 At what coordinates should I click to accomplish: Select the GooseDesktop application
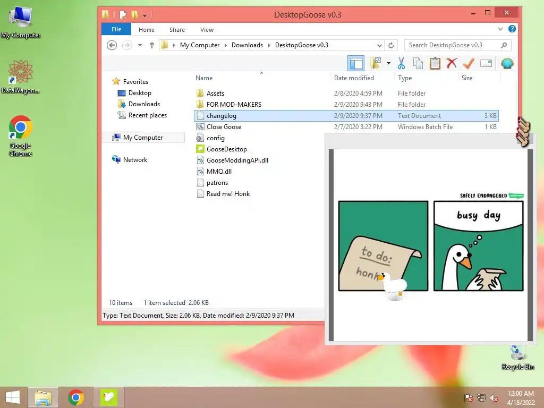226,149
